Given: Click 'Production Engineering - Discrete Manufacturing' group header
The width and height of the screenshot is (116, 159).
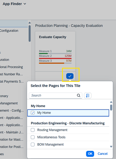Looking at the screenshot, I should (x=68, y=123).
